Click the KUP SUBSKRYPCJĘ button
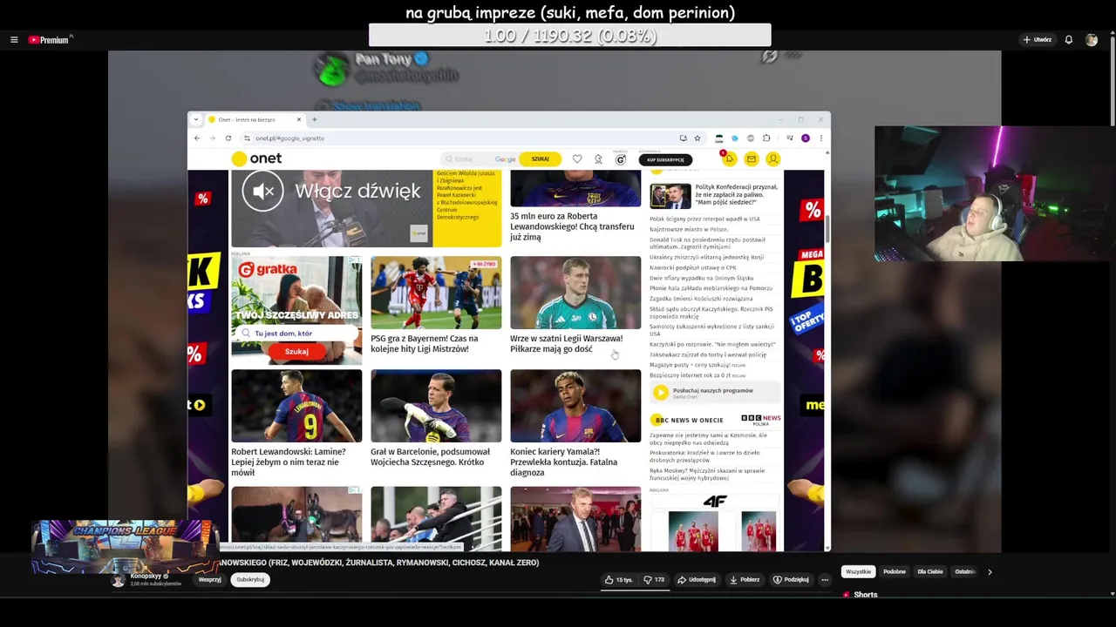This screenshot has width=1116, height=627. (x=665, y=159)
